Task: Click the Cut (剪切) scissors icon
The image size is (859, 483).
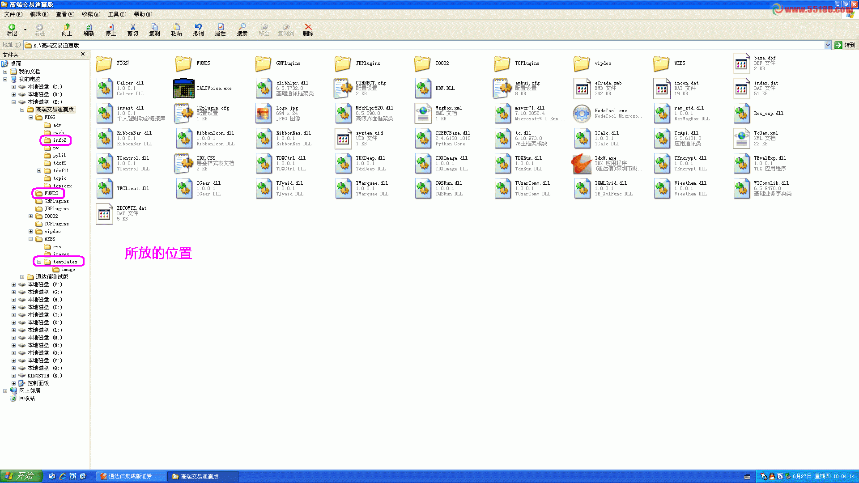Action: click(133, 30)
